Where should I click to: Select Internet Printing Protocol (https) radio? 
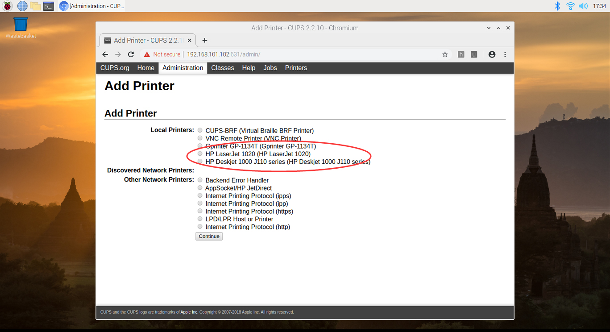pos(200,211)
